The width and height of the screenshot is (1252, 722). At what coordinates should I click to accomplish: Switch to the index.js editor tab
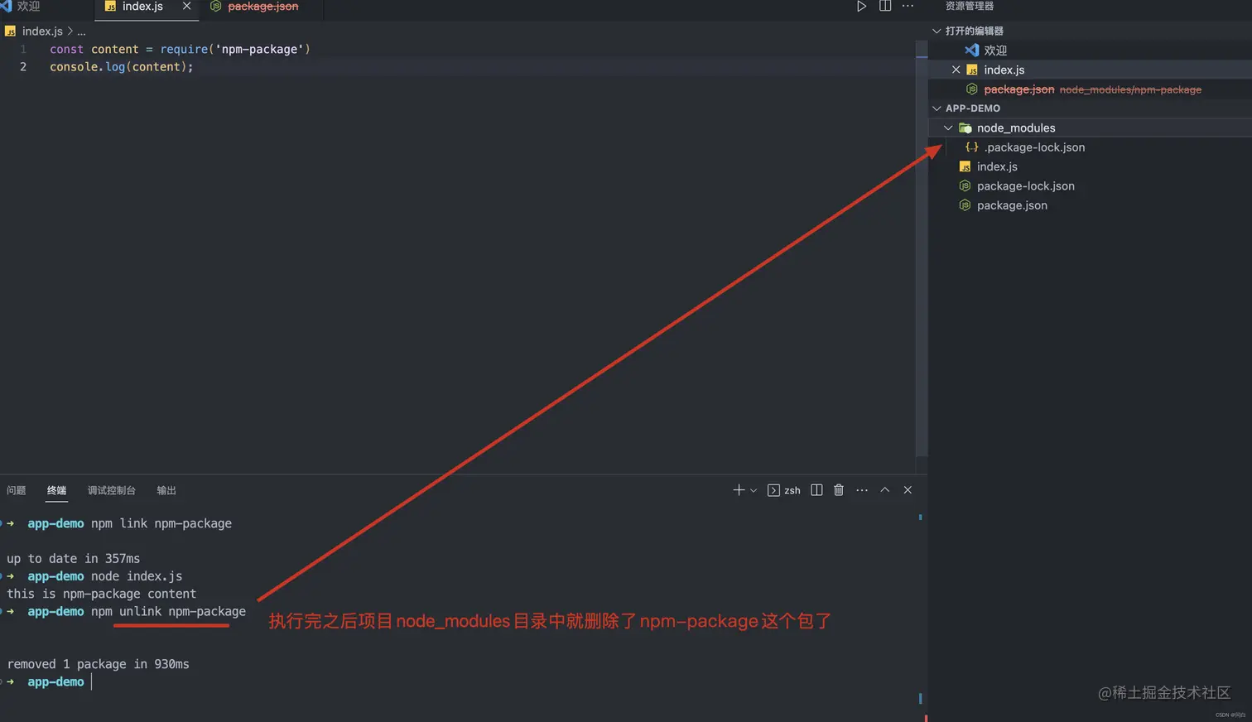147,7
